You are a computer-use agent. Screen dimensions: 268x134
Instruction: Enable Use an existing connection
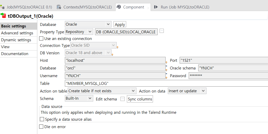41,39
